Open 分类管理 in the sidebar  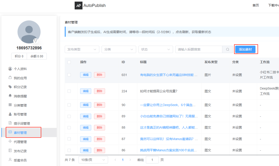coord(20,105)
